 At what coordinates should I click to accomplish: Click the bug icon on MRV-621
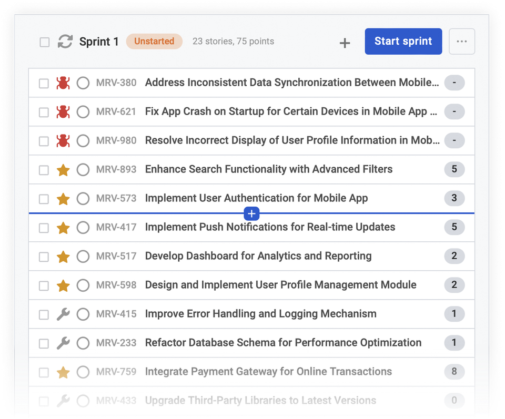[x=63, y=111]
